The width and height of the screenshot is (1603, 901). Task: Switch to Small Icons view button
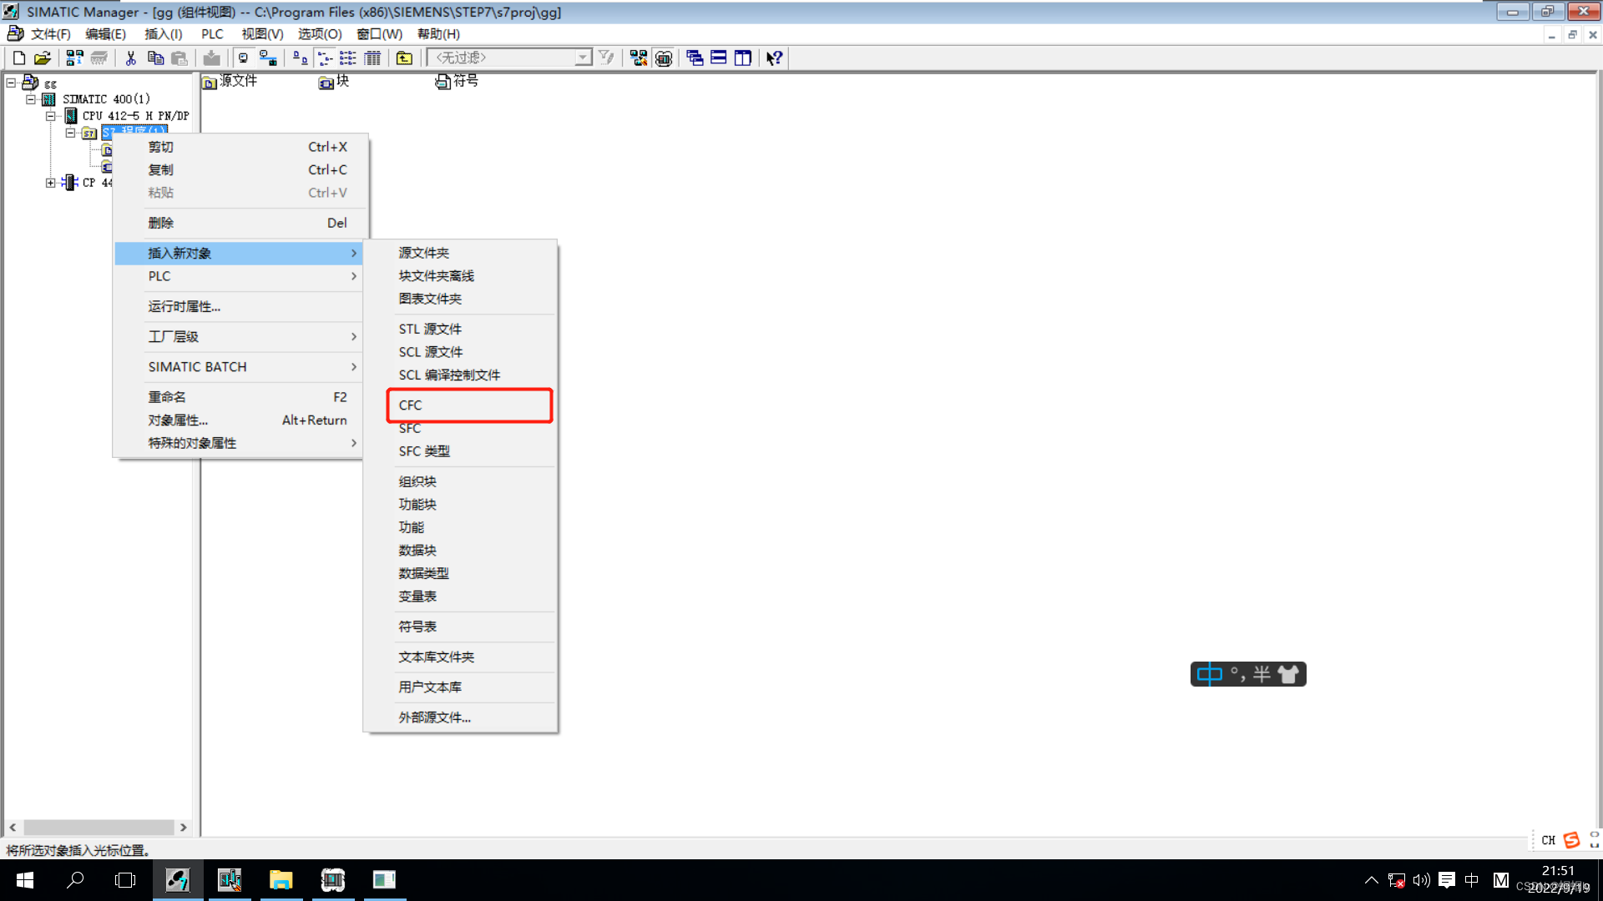click(x=325, y=58)
